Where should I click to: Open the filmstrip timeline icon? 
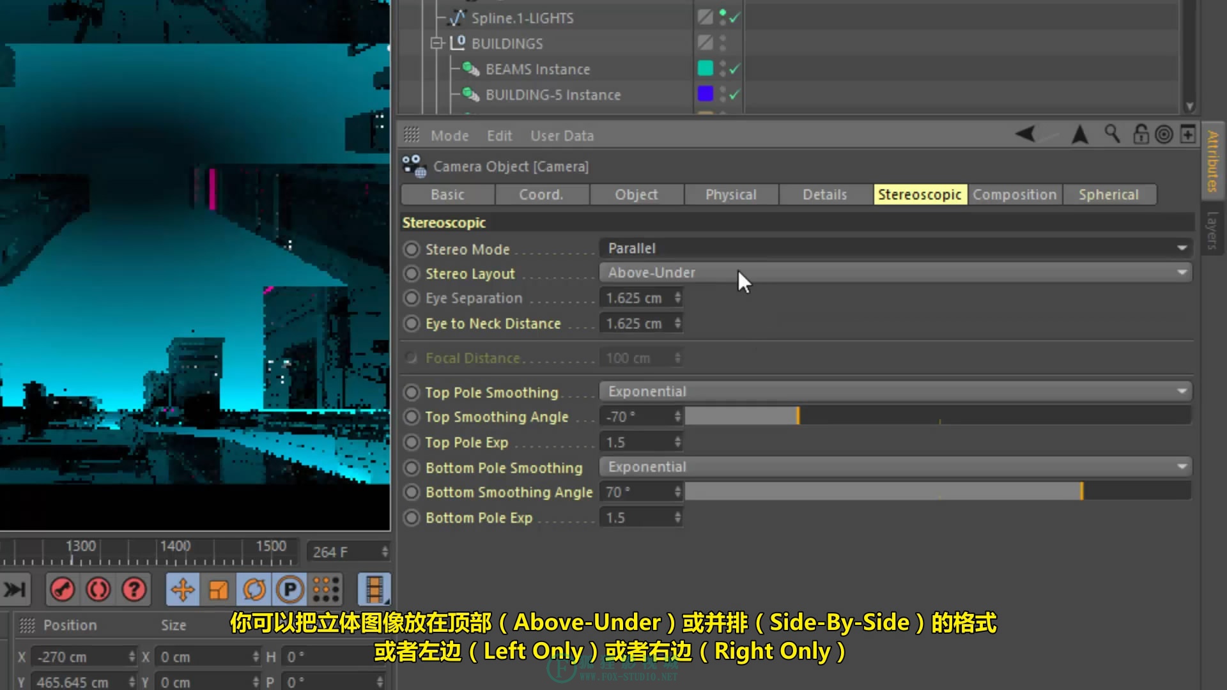pos(374,589)
